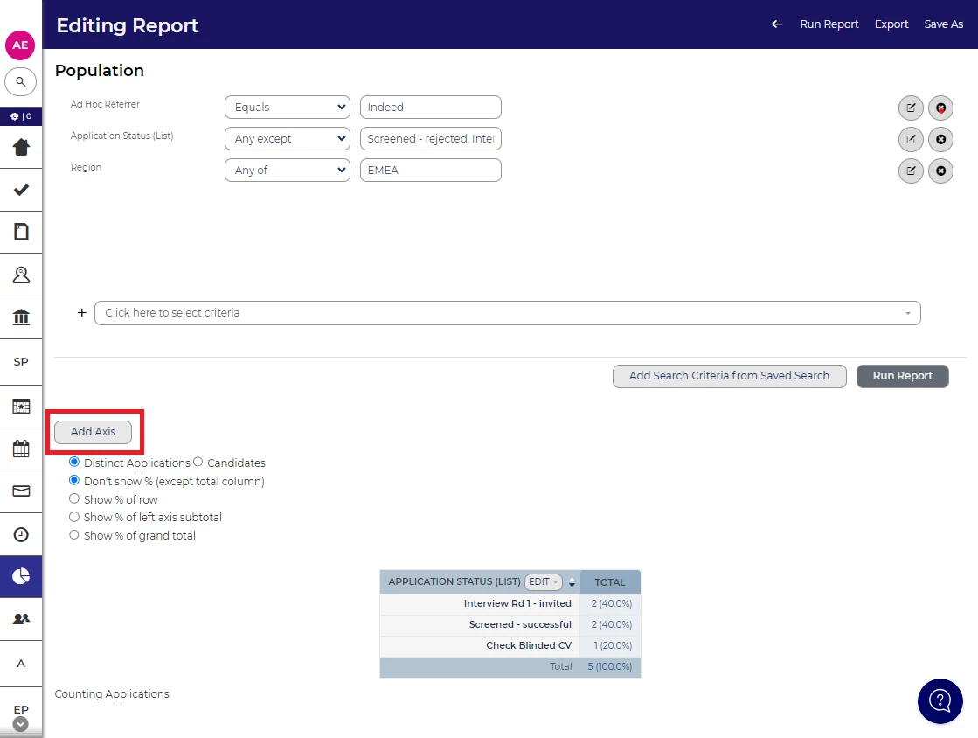Edit the Ad Hoc Referrer criterion
The image size is (978, 738).
click(x=911, y=108)
